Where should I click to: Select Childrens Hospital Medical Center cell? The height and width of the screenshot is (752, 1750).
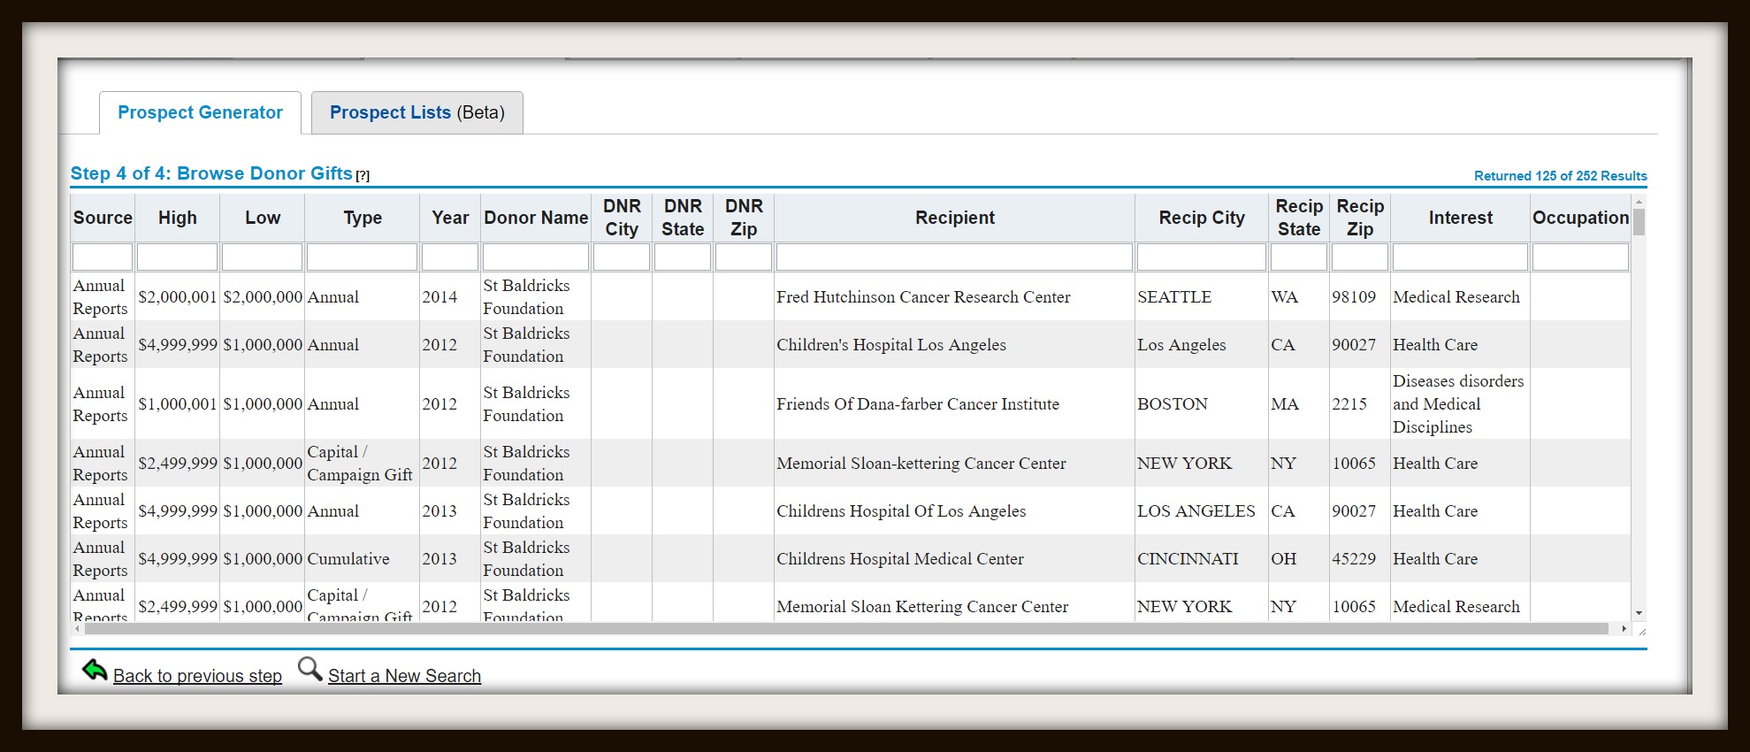954,559
